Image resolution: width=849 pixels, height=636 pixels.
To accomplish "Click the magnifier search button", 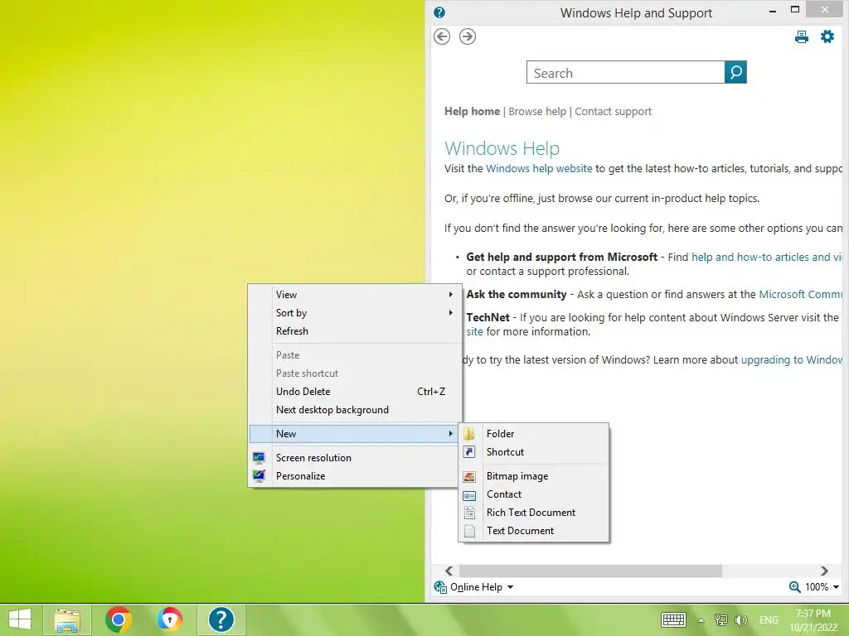I will coord(735,72).
